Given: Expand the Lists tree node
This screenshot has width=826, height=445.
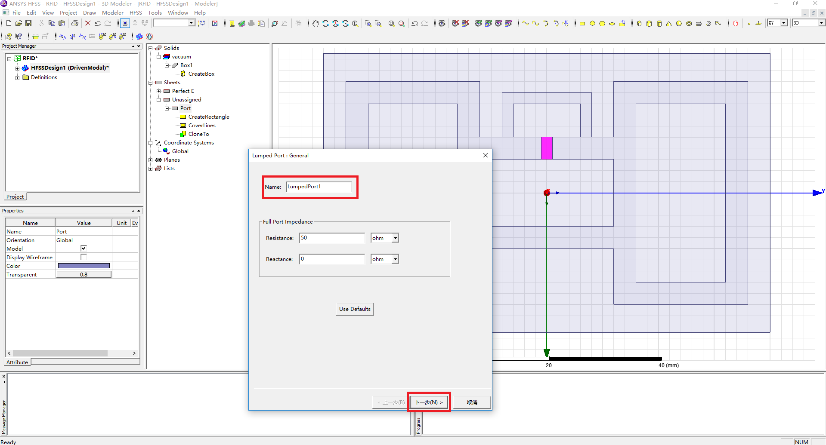Looking at the screenshot, I should (151, 169).
